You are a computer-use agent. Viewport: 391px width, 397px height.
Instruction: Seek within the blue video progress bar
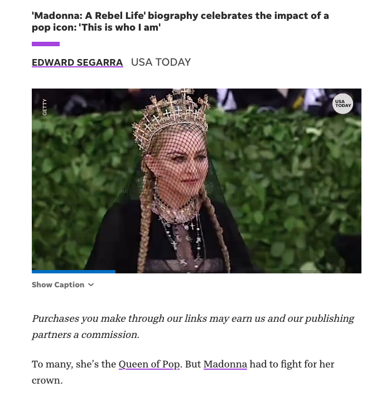74,272
